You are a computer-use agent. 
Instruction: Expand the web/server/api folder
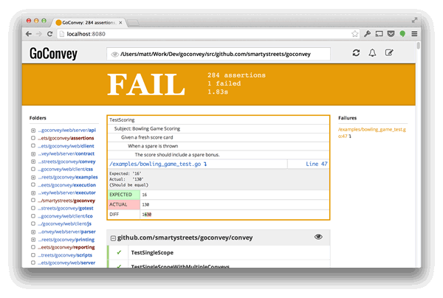(33, 131)
